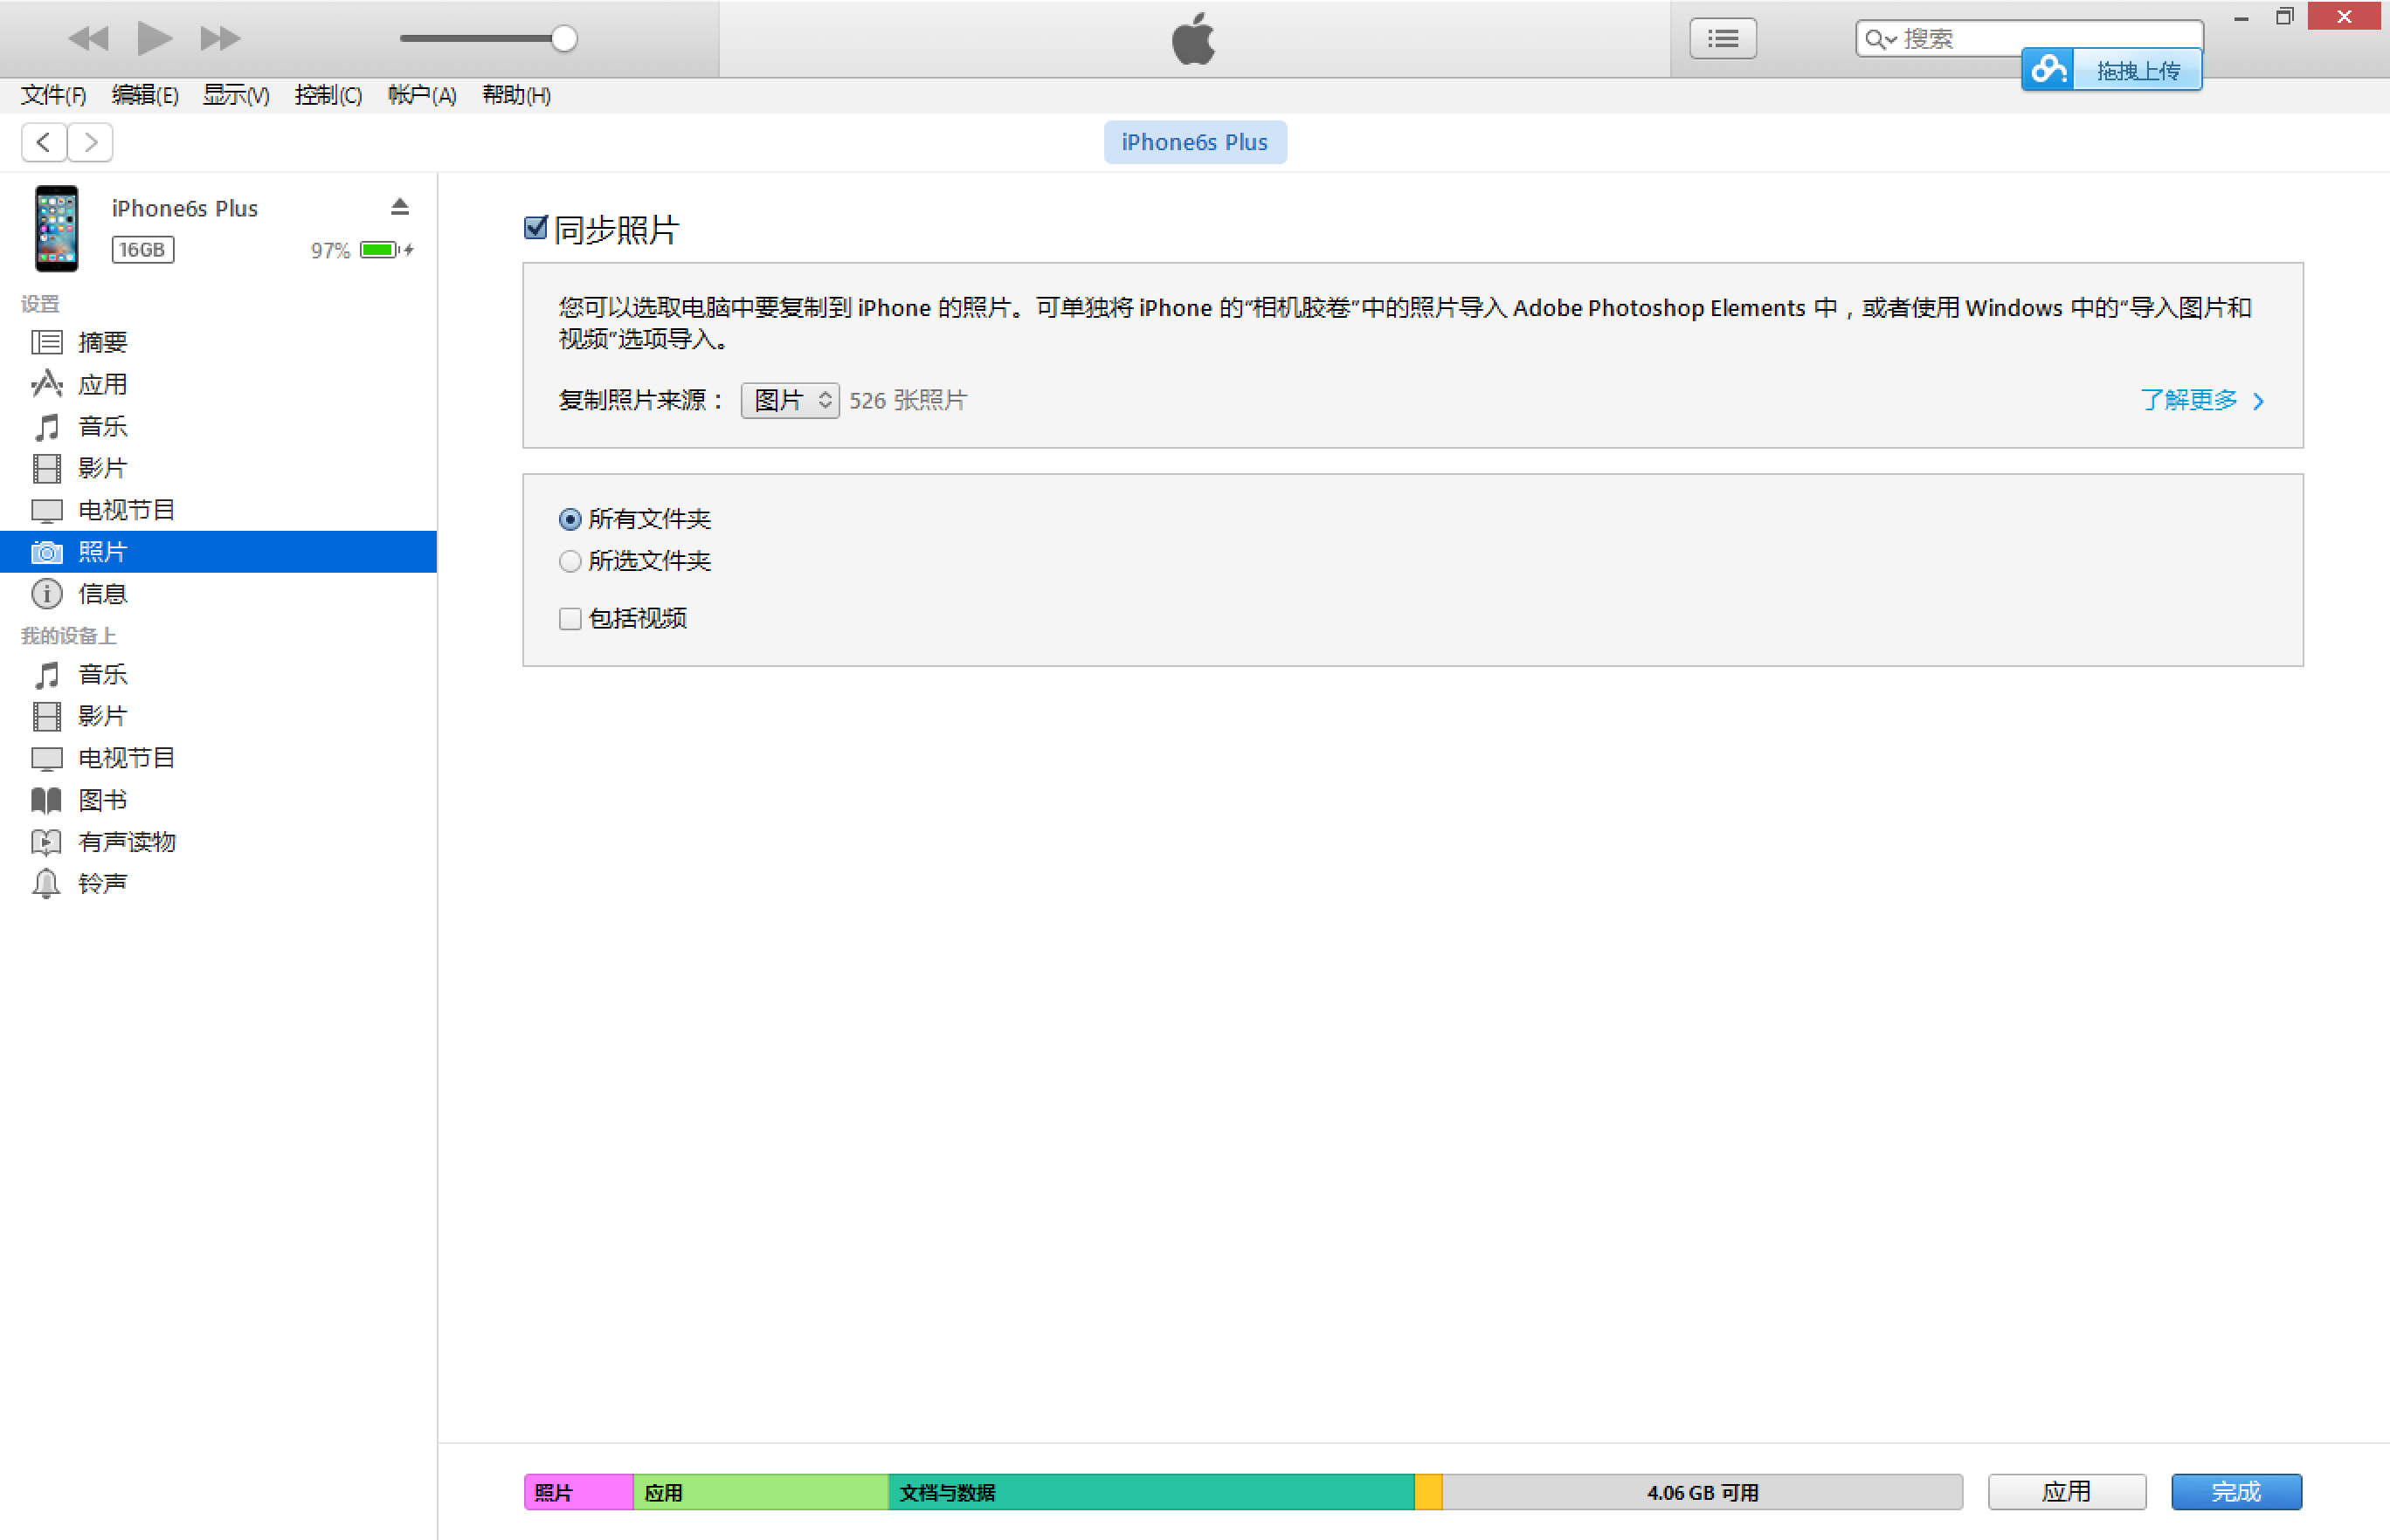Screen dimensions: 2390x1540
Task: Open 音乐 under 我的设备上
Action: [218, 674]
